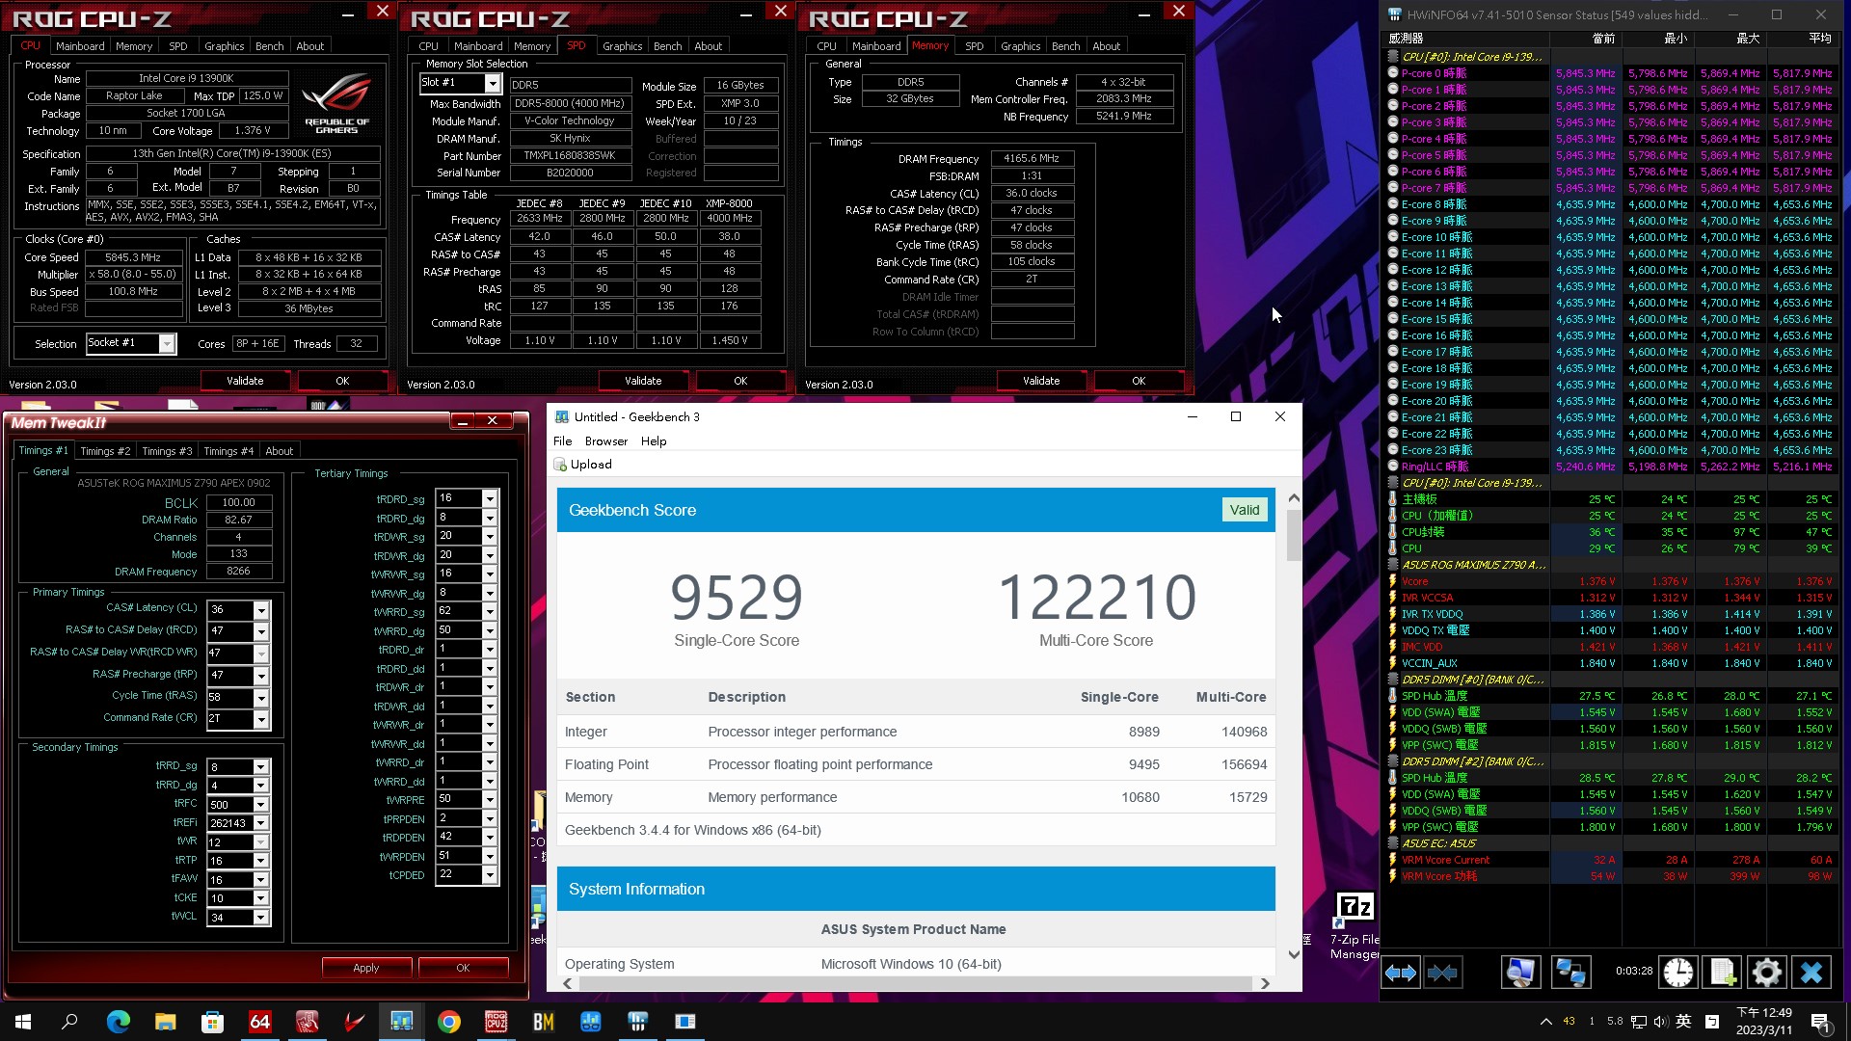Open Browser menu in Geekbench
1851x1041 pixels.
pos(605,441)
